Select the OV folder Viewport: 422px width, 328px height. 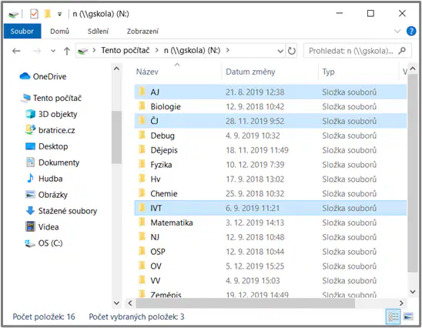click(x=270, y=266)
